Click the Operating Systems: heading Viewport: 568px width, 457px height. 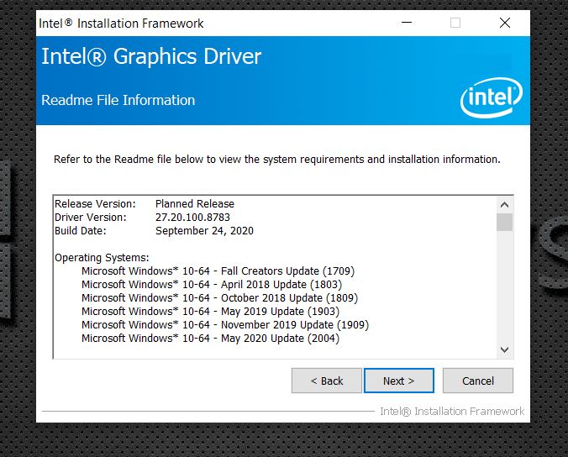click(102, 258)
